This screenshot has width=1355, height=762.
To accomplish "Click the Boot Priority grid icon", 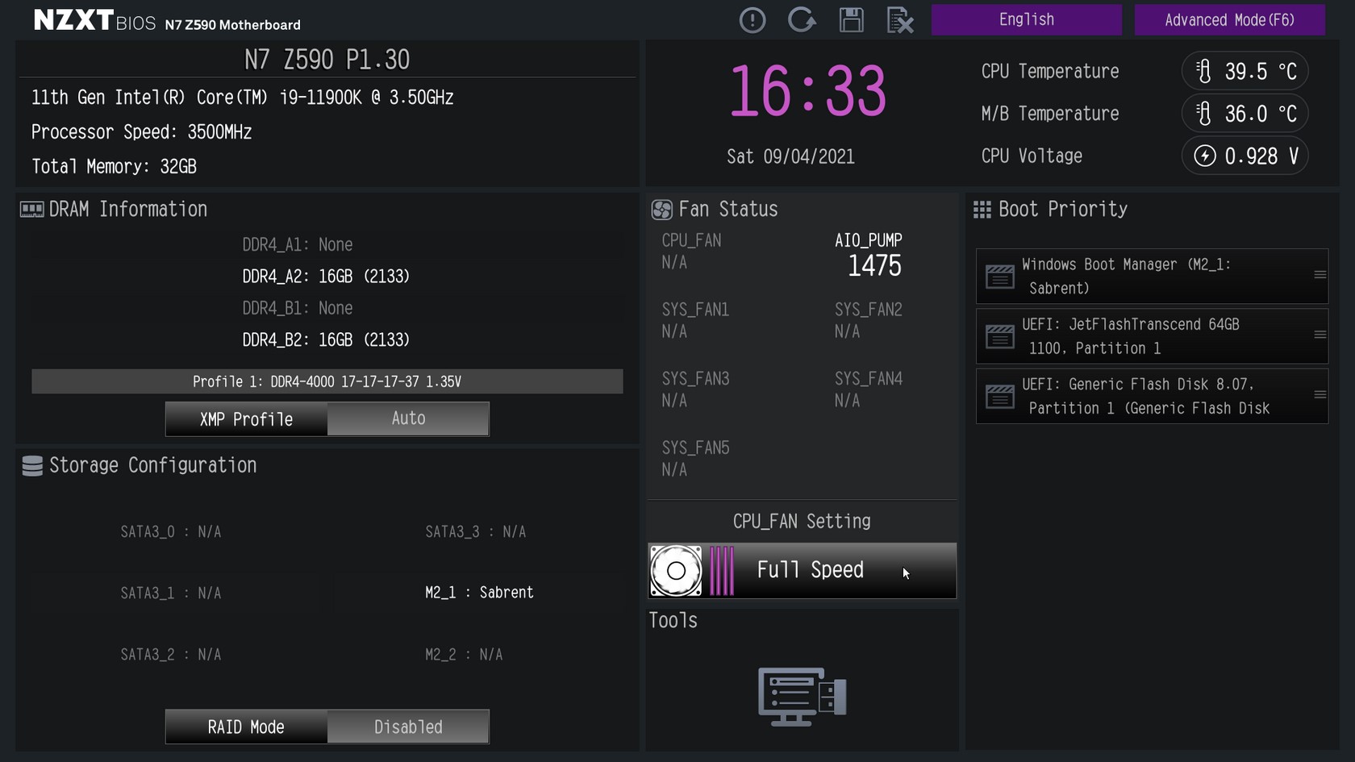I will [982, 210].
